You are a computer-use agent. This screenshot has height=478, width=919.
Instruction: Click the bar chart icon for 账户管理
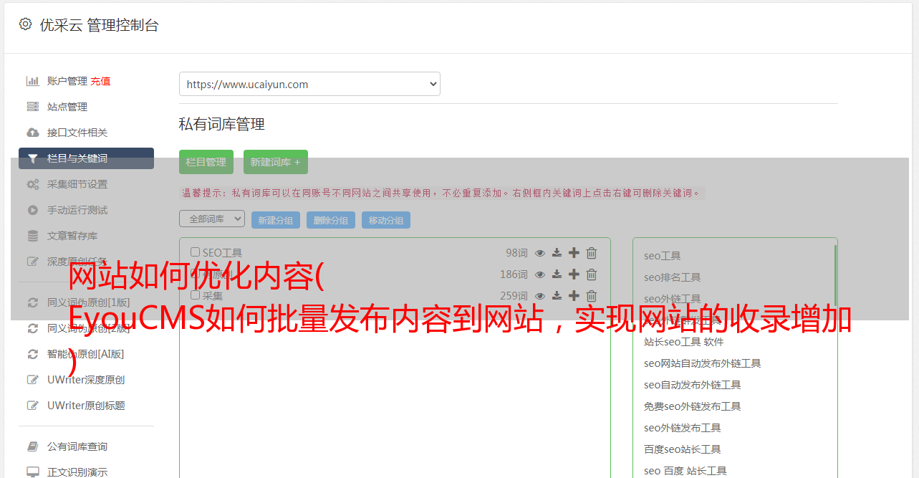(32, 81)
